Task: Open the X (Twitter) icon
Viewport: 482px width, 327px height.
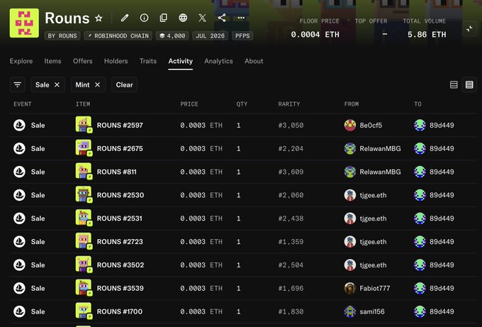Action: [202, 18]
